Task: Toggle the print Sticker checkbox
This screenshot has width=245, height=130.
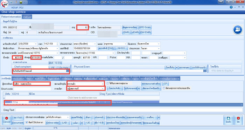Action: (x=27, y=122)
